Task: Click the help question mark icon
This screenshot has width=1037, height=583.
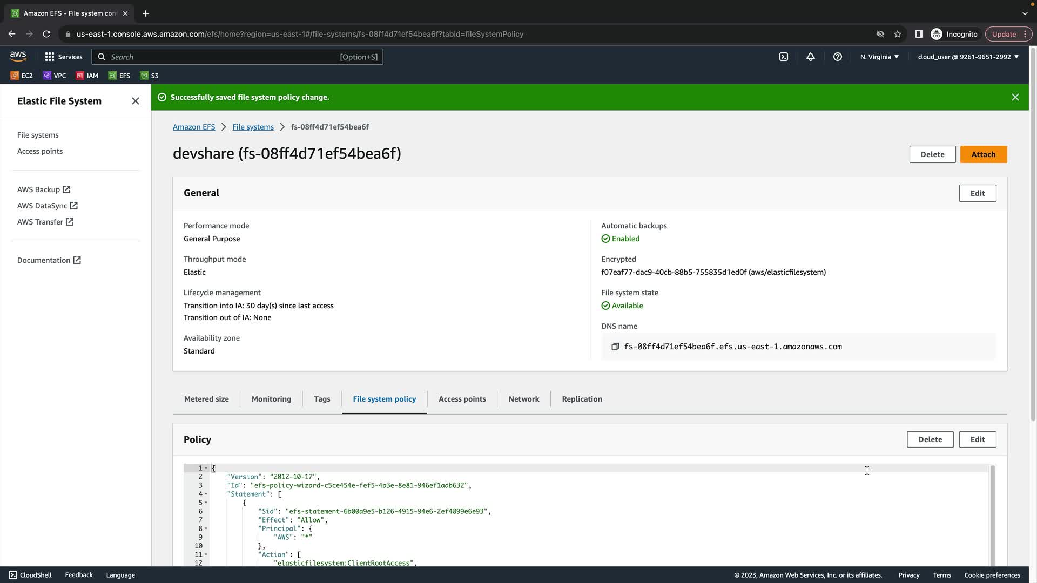Action: (x=837, y=57)
